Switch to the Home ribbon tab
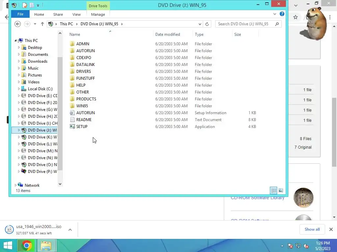 (x=39, y=14)
